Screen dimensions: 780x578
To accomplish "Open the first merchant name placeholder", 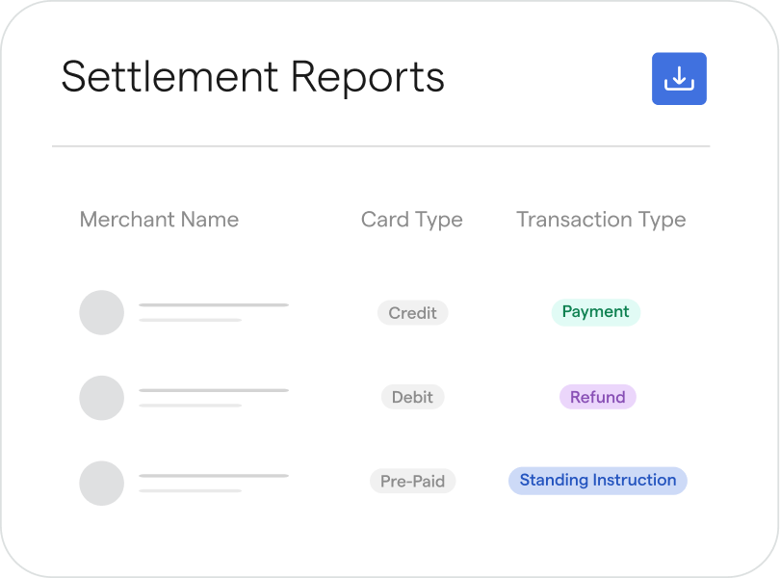I will point(214,305).
